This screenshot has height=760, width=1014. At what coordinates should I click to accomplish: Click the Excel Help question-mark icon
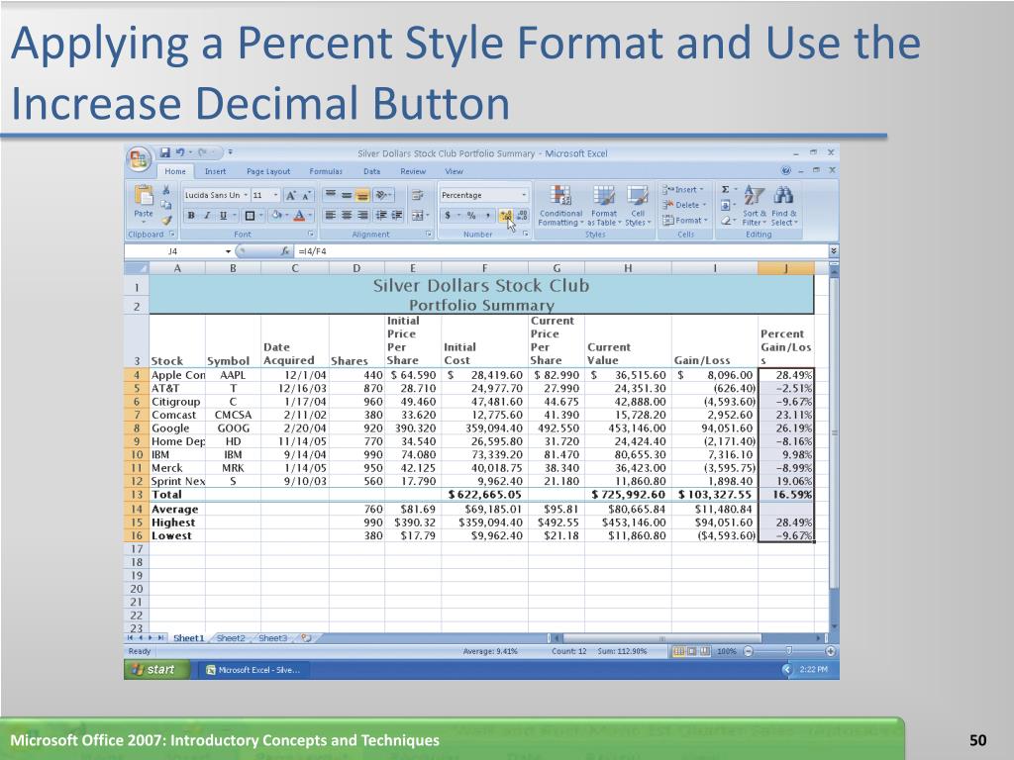click(785, 170)
